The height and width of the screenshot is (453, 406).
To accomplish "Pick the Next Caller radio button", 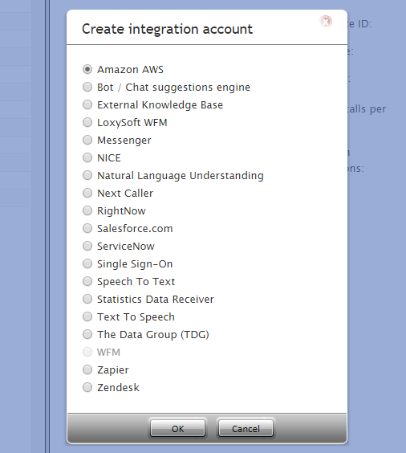I will [87, 193].
